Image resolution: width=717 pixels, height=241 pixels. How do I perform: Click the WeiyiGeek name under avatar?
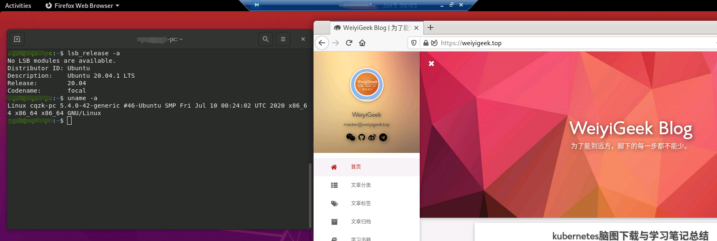[366, 115]
